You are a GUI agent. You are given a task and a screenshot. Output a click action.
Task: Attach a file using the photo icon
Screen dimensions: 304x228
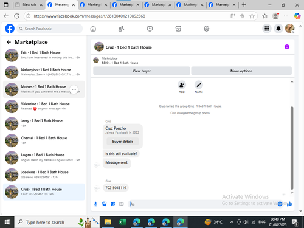(x=104, y=204)
